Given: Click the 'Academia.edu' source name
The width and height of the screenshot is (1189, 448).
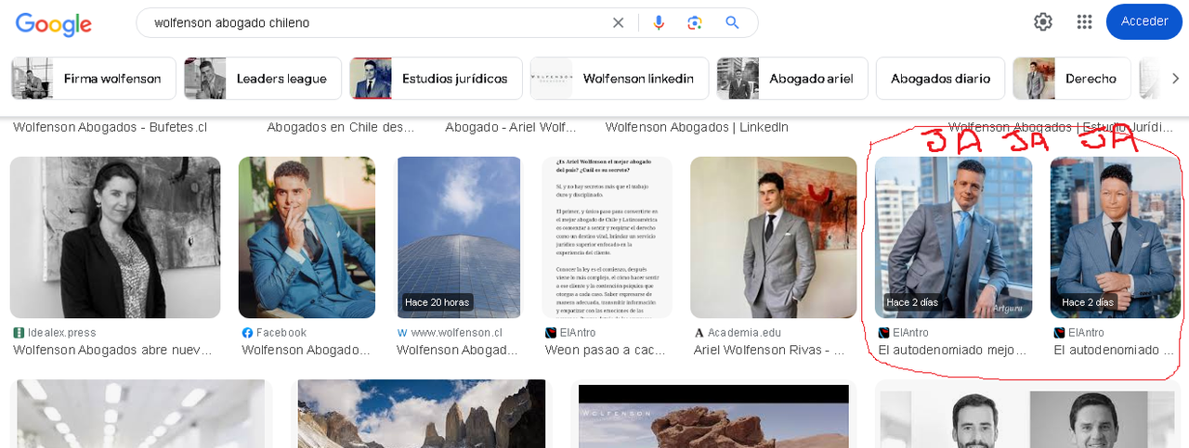Looking at the screenshot, I should [745, 332].
